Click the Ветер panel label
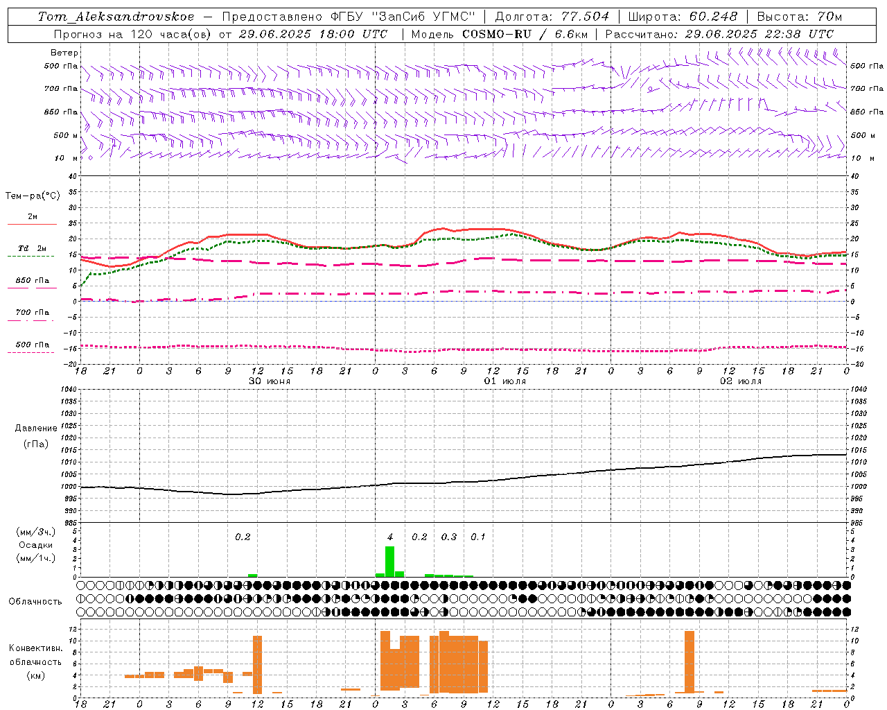The height and width of the screenshot is (710, 887). click(x=64, y=53)
